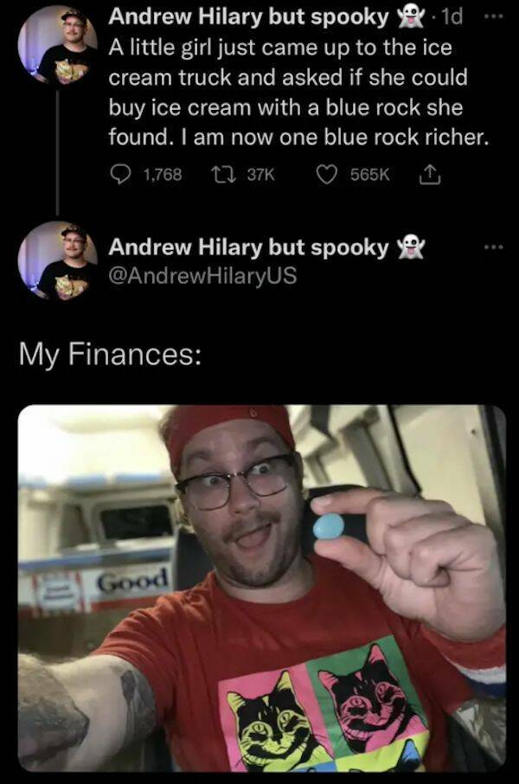Image resolution: width=519 pixels, height=784 pixels.
Task: Click the ghost emoji beside the top display name
Action: tap(410, 17)
